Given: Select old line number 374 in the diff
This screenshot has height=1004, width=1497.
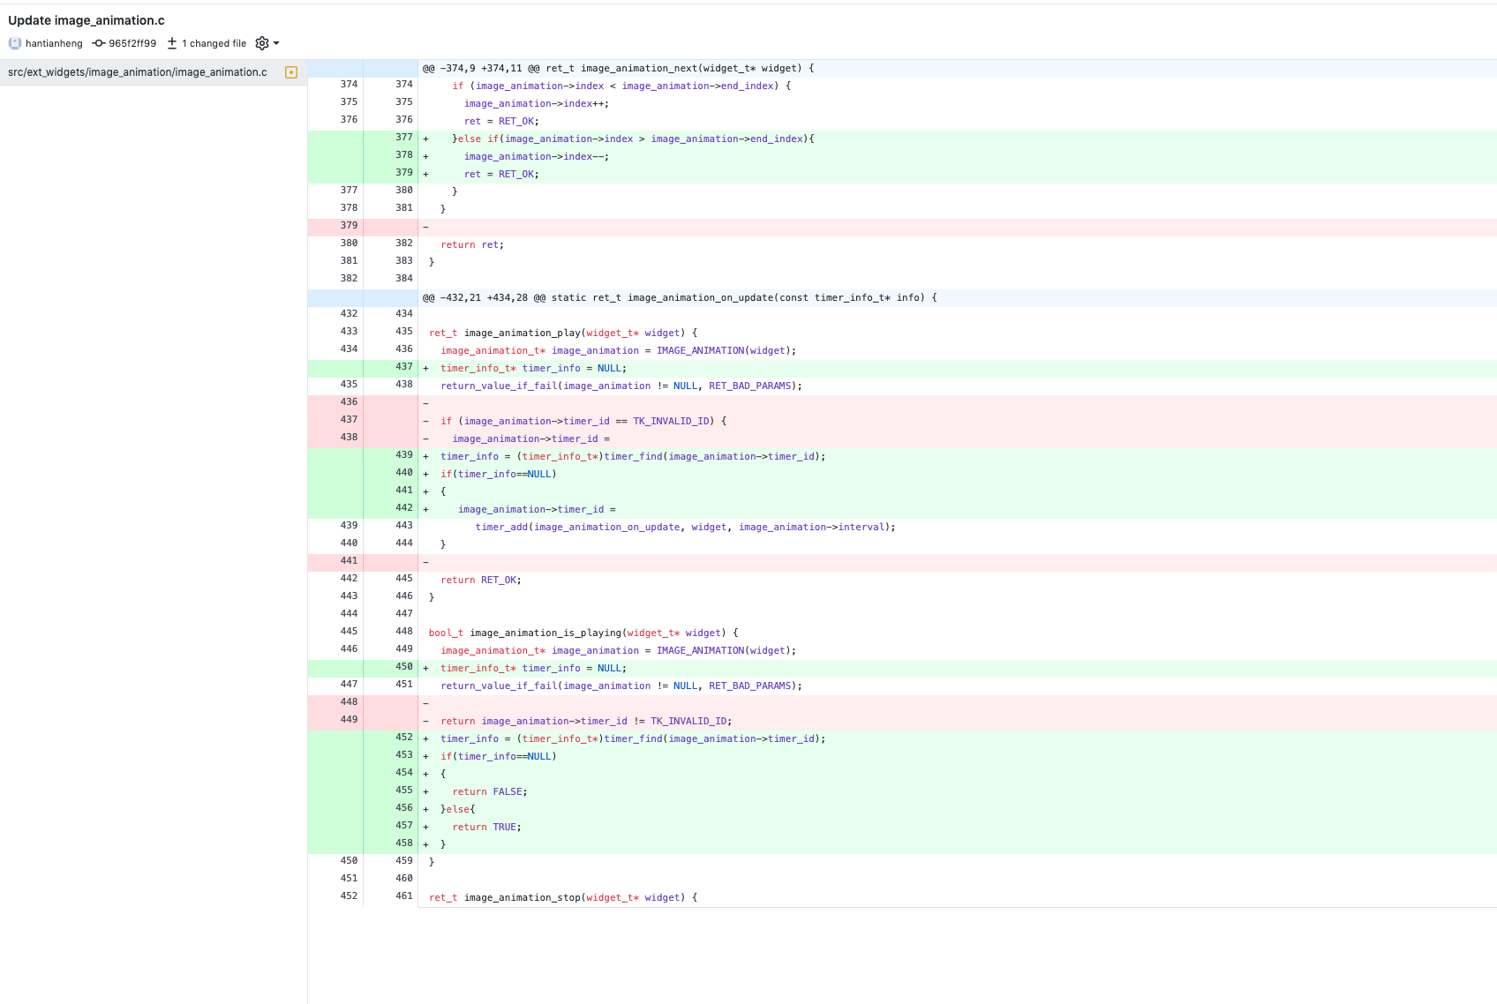Looking at the screenshot, I should point(349,84).
